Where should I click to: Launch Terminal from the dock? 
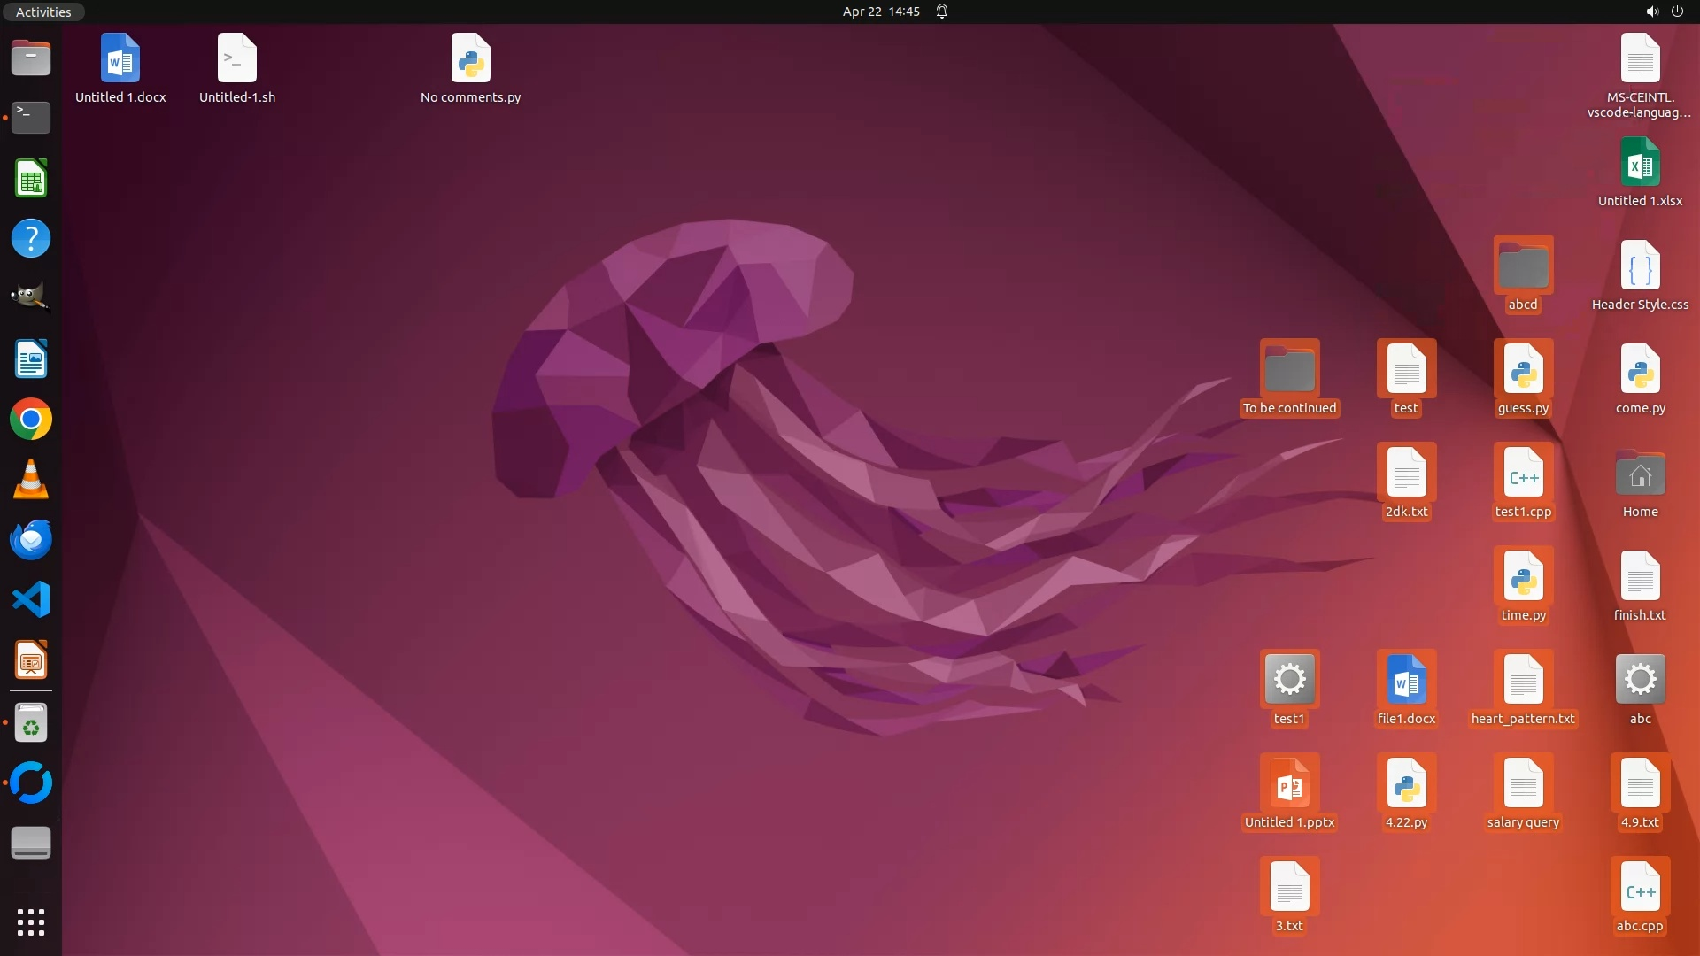31,118
